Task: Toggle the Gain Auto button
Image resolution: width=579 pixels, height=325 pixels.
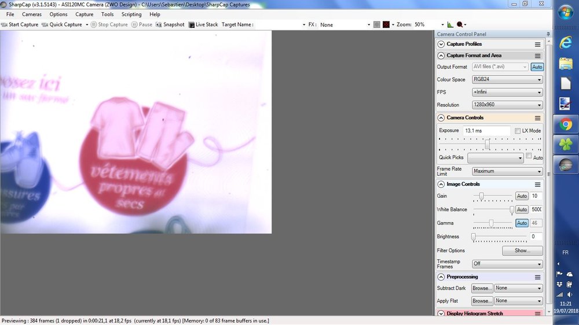Action: (522, 196)
